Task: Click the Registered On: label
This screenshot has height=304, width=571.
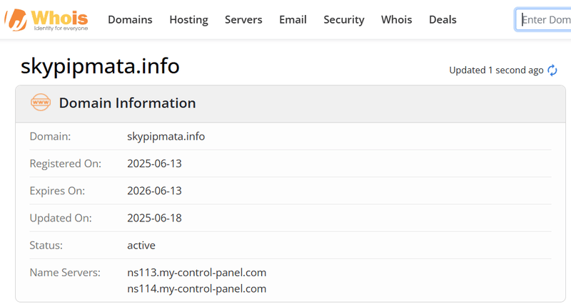Action: [x=66, y=164]
